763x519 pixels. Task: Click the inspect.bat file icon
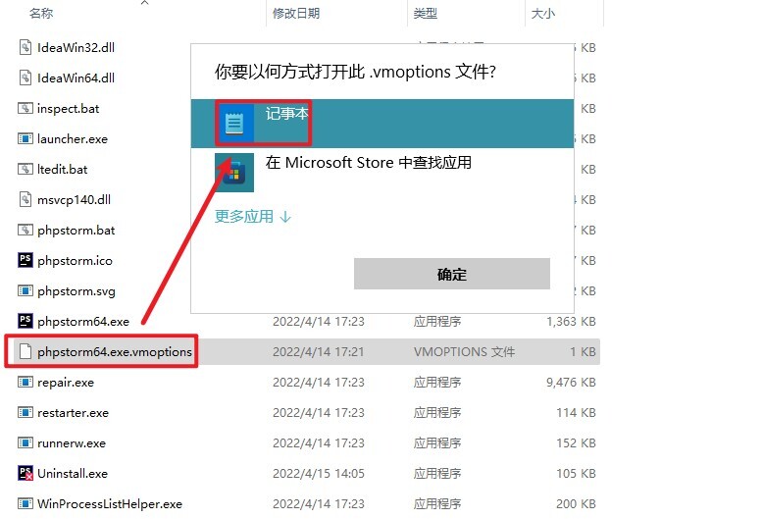pos(25,108)
